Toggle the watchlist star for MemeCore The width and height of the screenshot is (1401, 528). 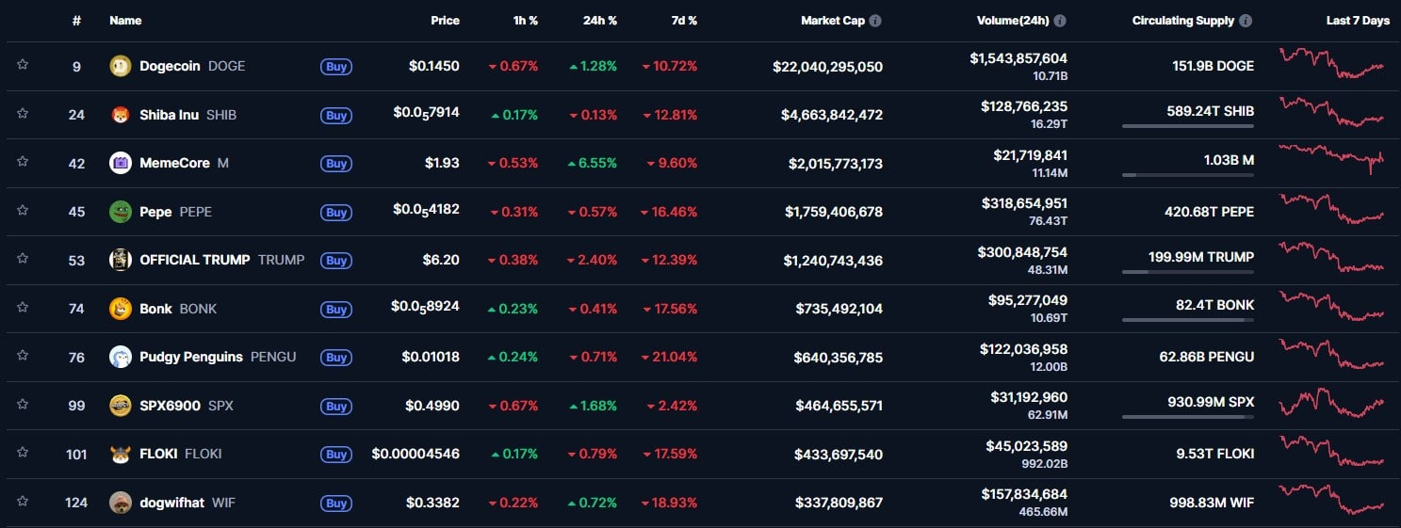tap(23, 162)
